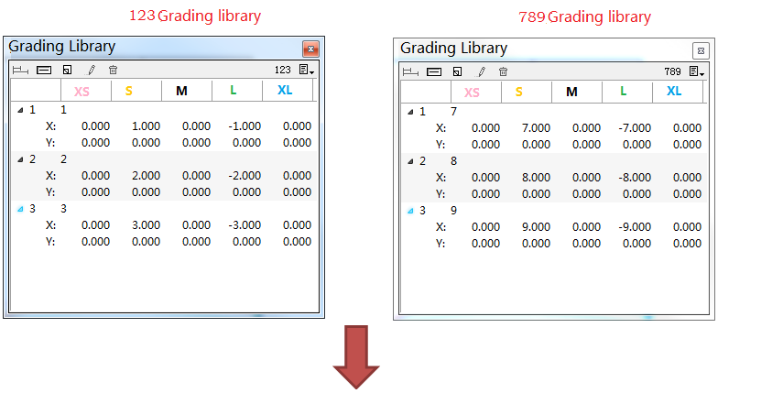Click the measure icon in 789 library toolbar
The image size is (783, 415).
point(409,71)
